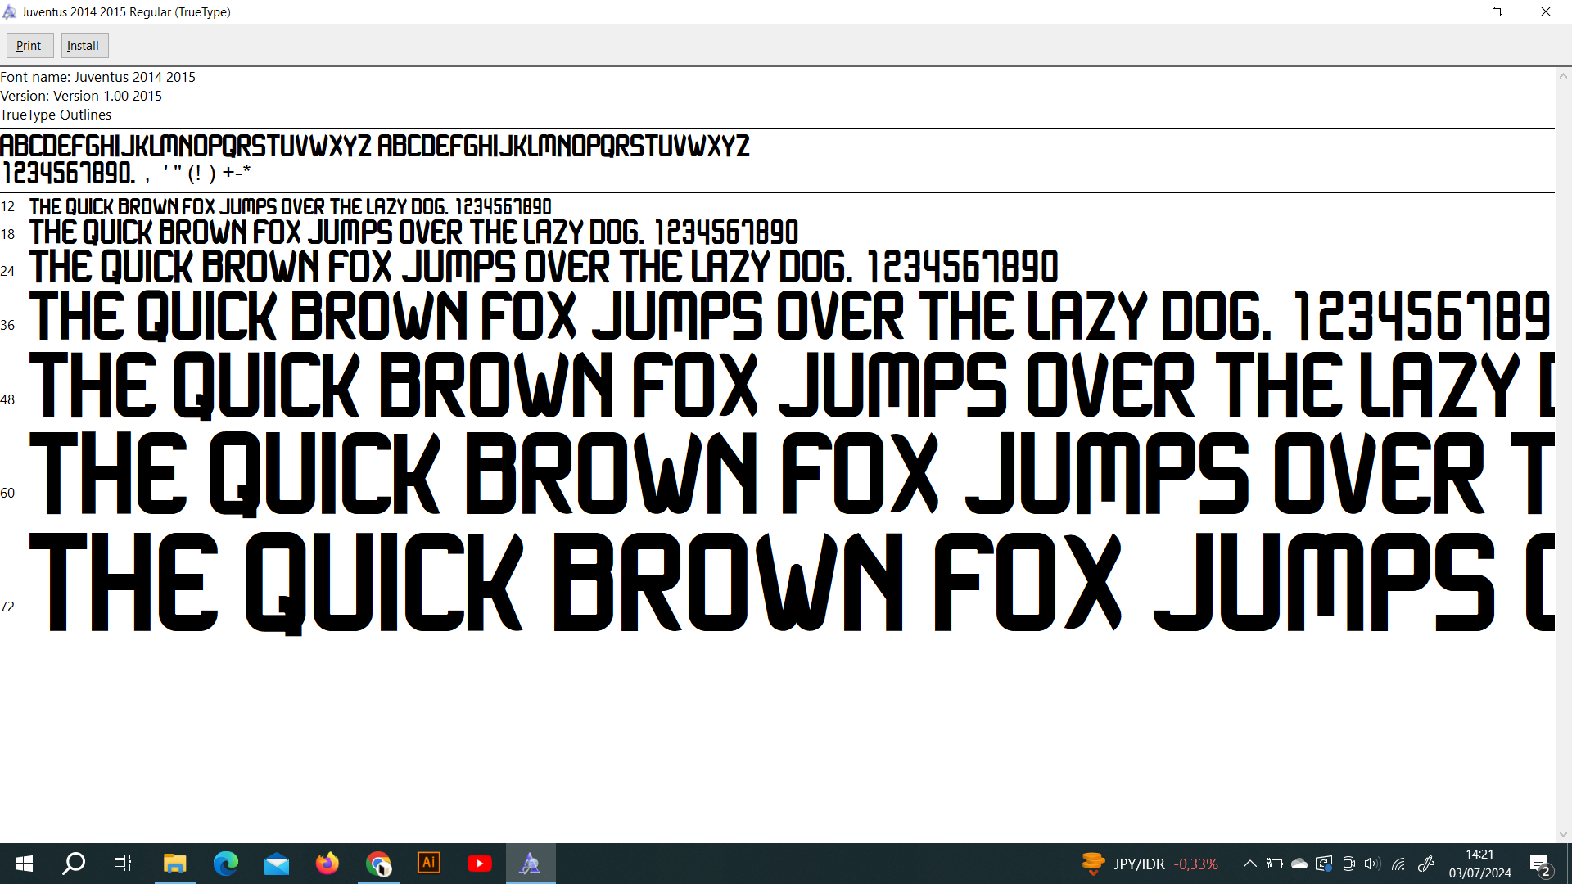Open notification center with 2 alerts
The image size is (1572, 884).
[x=1539, y=864]
